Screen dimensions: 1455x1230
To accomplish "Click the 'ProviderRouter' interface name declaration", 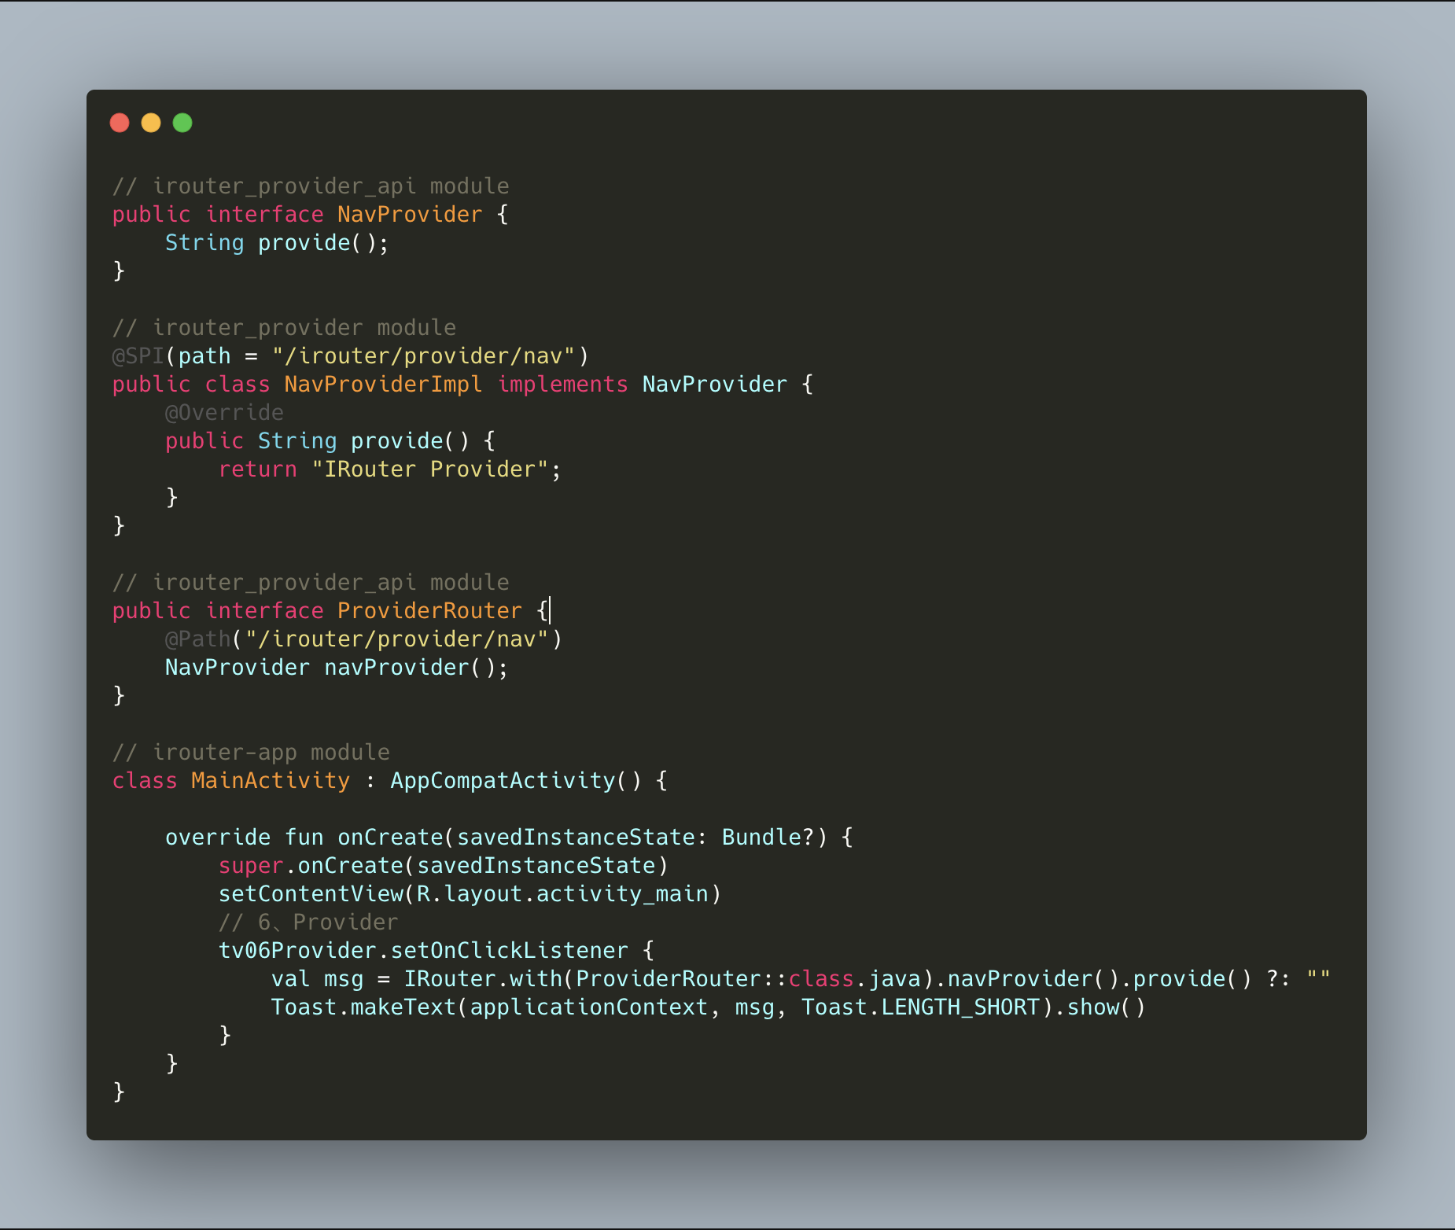I will pyautogui.click(x=429, y=611).
